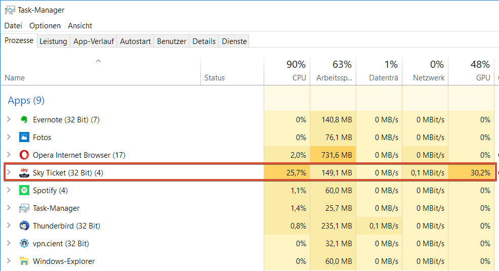Switch to the Details tab
The image size is (499, 271).
[x=204, y=41]
